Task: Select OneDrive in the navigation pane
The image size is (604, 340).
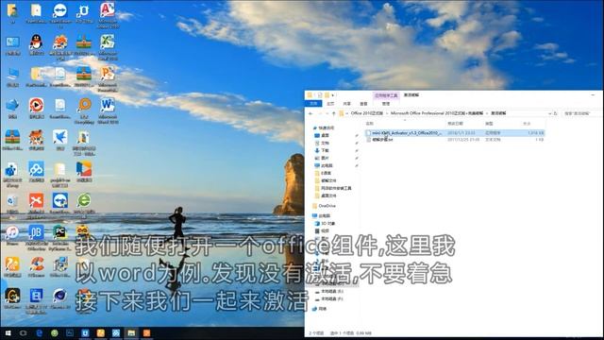Action: coord(325,206)
